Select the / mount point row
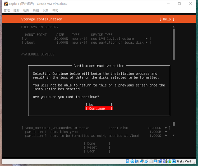This screenshot has height=166, width=198. tap(86, 39)
